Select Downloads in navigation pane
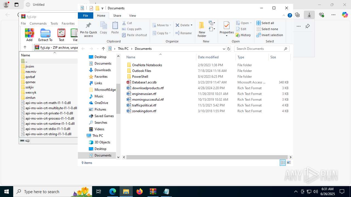This screenshot has height=197, width=351. [102, 70]
